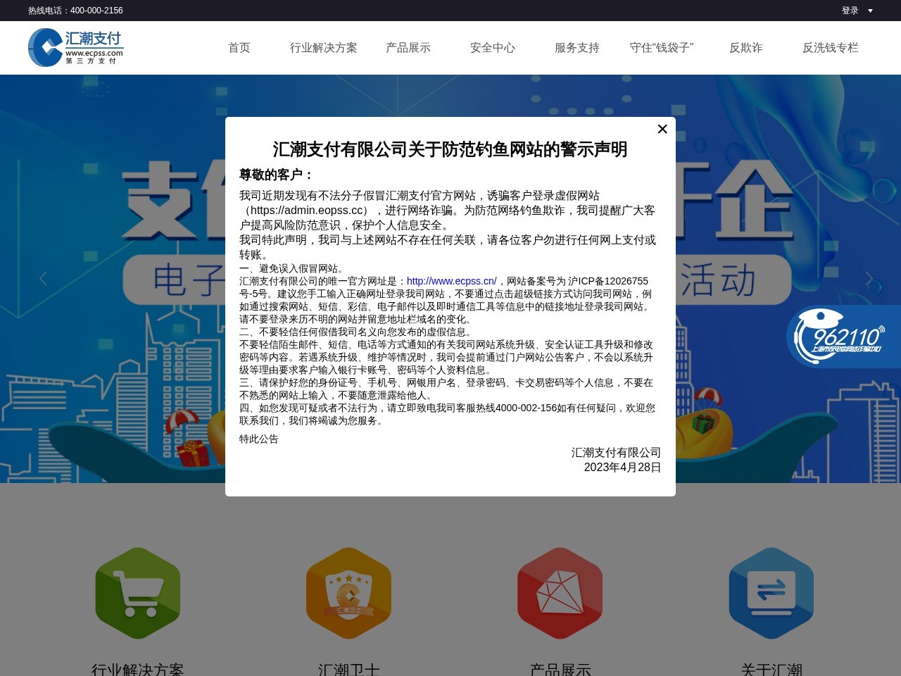
Task: Open the 反洗钱专栏 section
Action: (831, 48)
